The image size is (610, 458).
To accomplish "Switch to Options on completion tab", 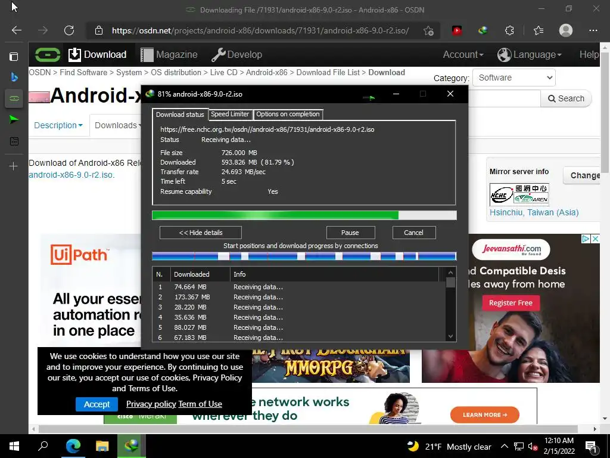I will pos(288,114).
